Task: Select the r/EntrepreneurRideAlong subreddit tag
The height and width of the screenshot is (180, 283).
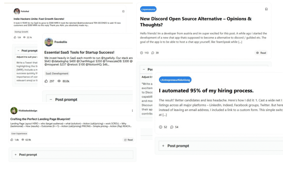Action: tap(175, 80)
